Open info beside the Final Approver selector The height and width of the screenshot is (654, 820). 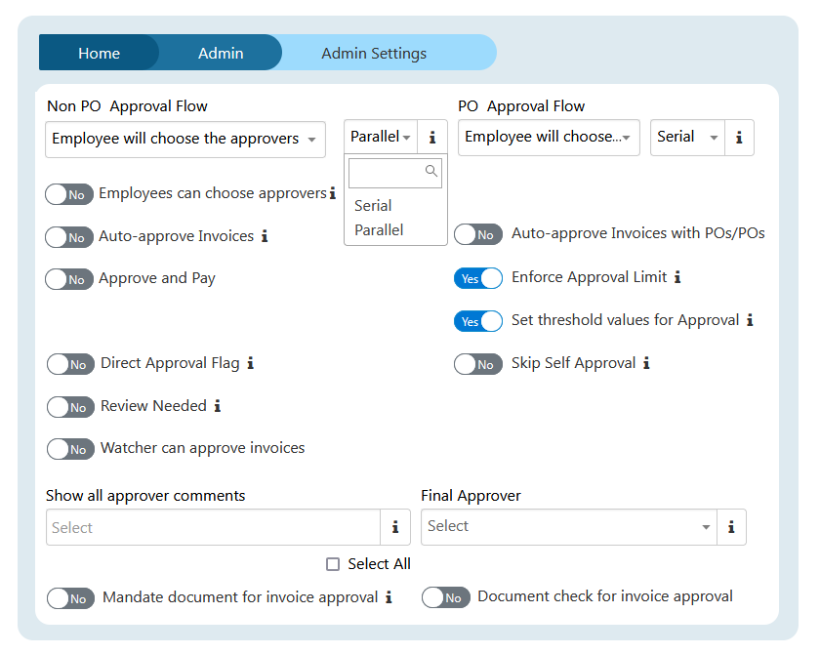tap(731, 527)
